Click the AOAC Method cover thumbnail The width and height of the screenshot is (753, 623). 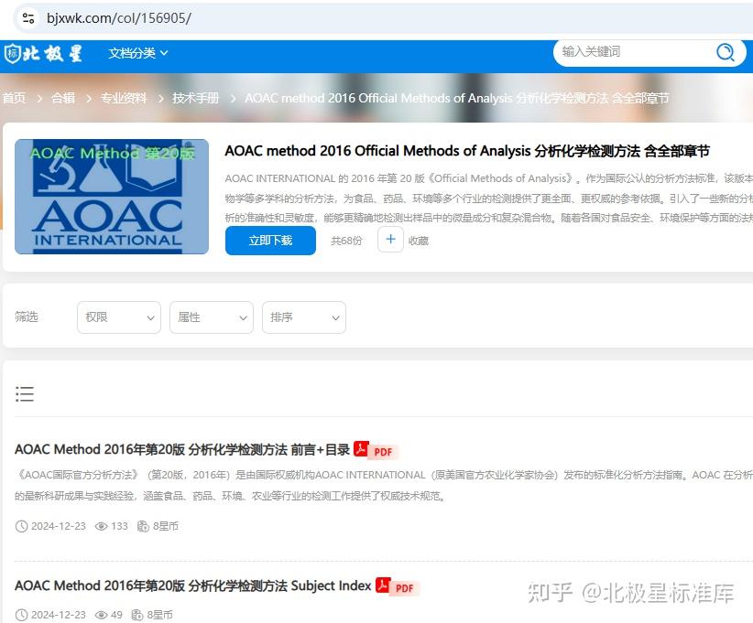(111, 196)
